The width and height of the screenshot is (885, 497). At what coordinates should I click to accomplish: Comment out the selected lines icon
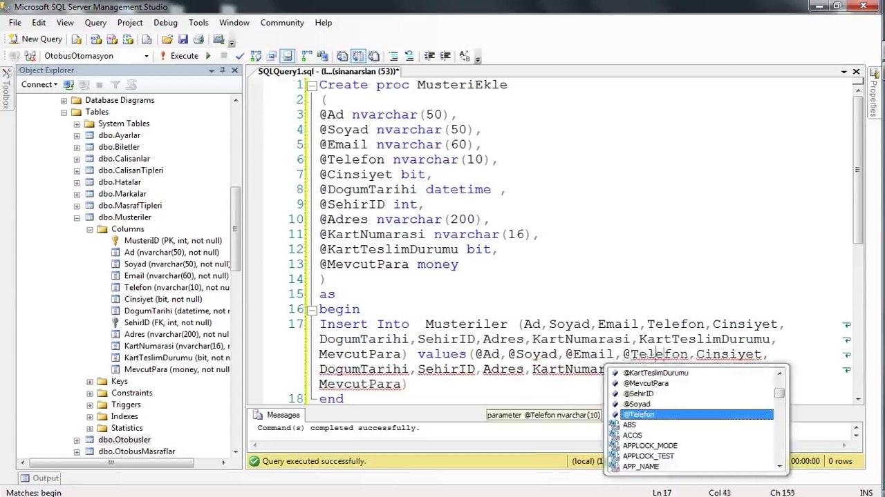click(393, 56)
